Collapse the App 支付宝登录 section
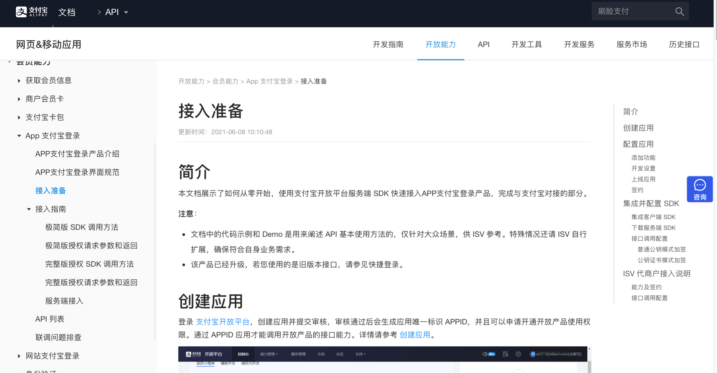The image size is (717, 373). 19,136
